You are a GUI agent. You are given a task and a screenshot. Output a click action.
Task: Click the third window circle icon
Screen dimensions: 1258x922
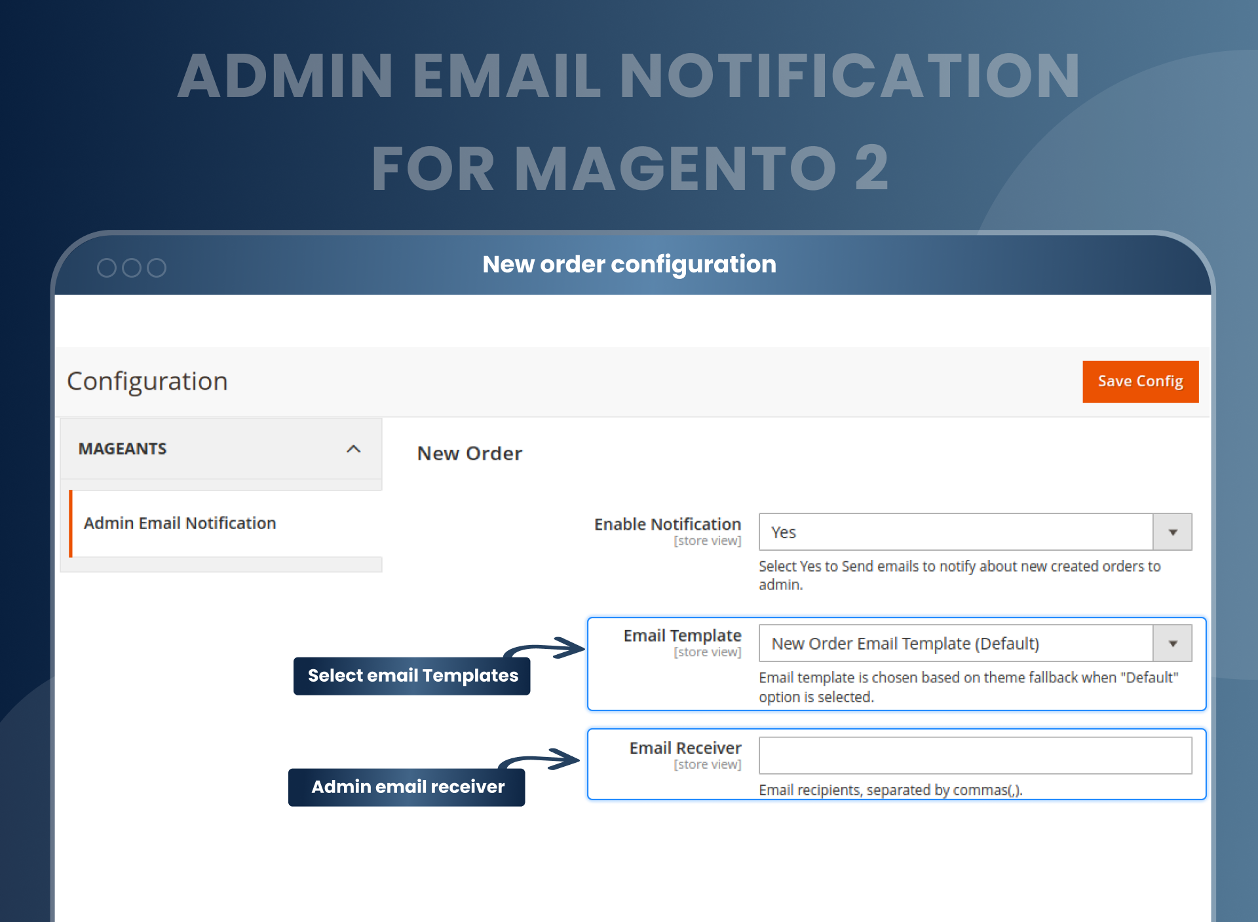pyautogui.click(x=157, y=268)
